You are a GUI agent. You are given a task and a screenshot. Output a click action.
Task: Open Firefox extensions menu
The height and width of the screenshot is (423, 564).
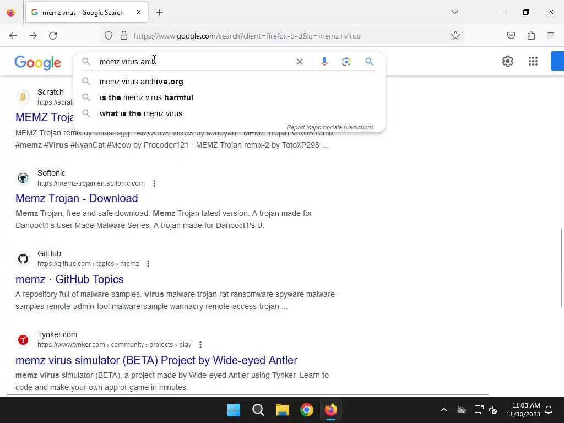click(531, 36)
